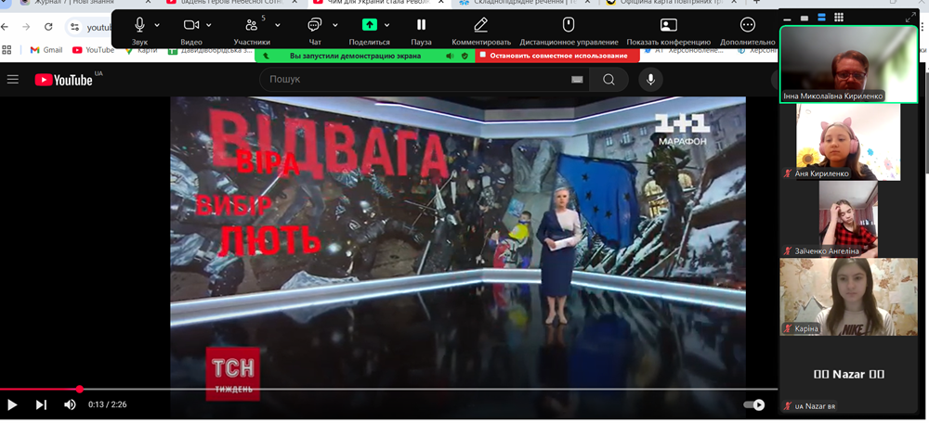The width and height of the screenshot is (929, 423).
Task: Click the green Поделиться share icon
Action: pos(370,25)
